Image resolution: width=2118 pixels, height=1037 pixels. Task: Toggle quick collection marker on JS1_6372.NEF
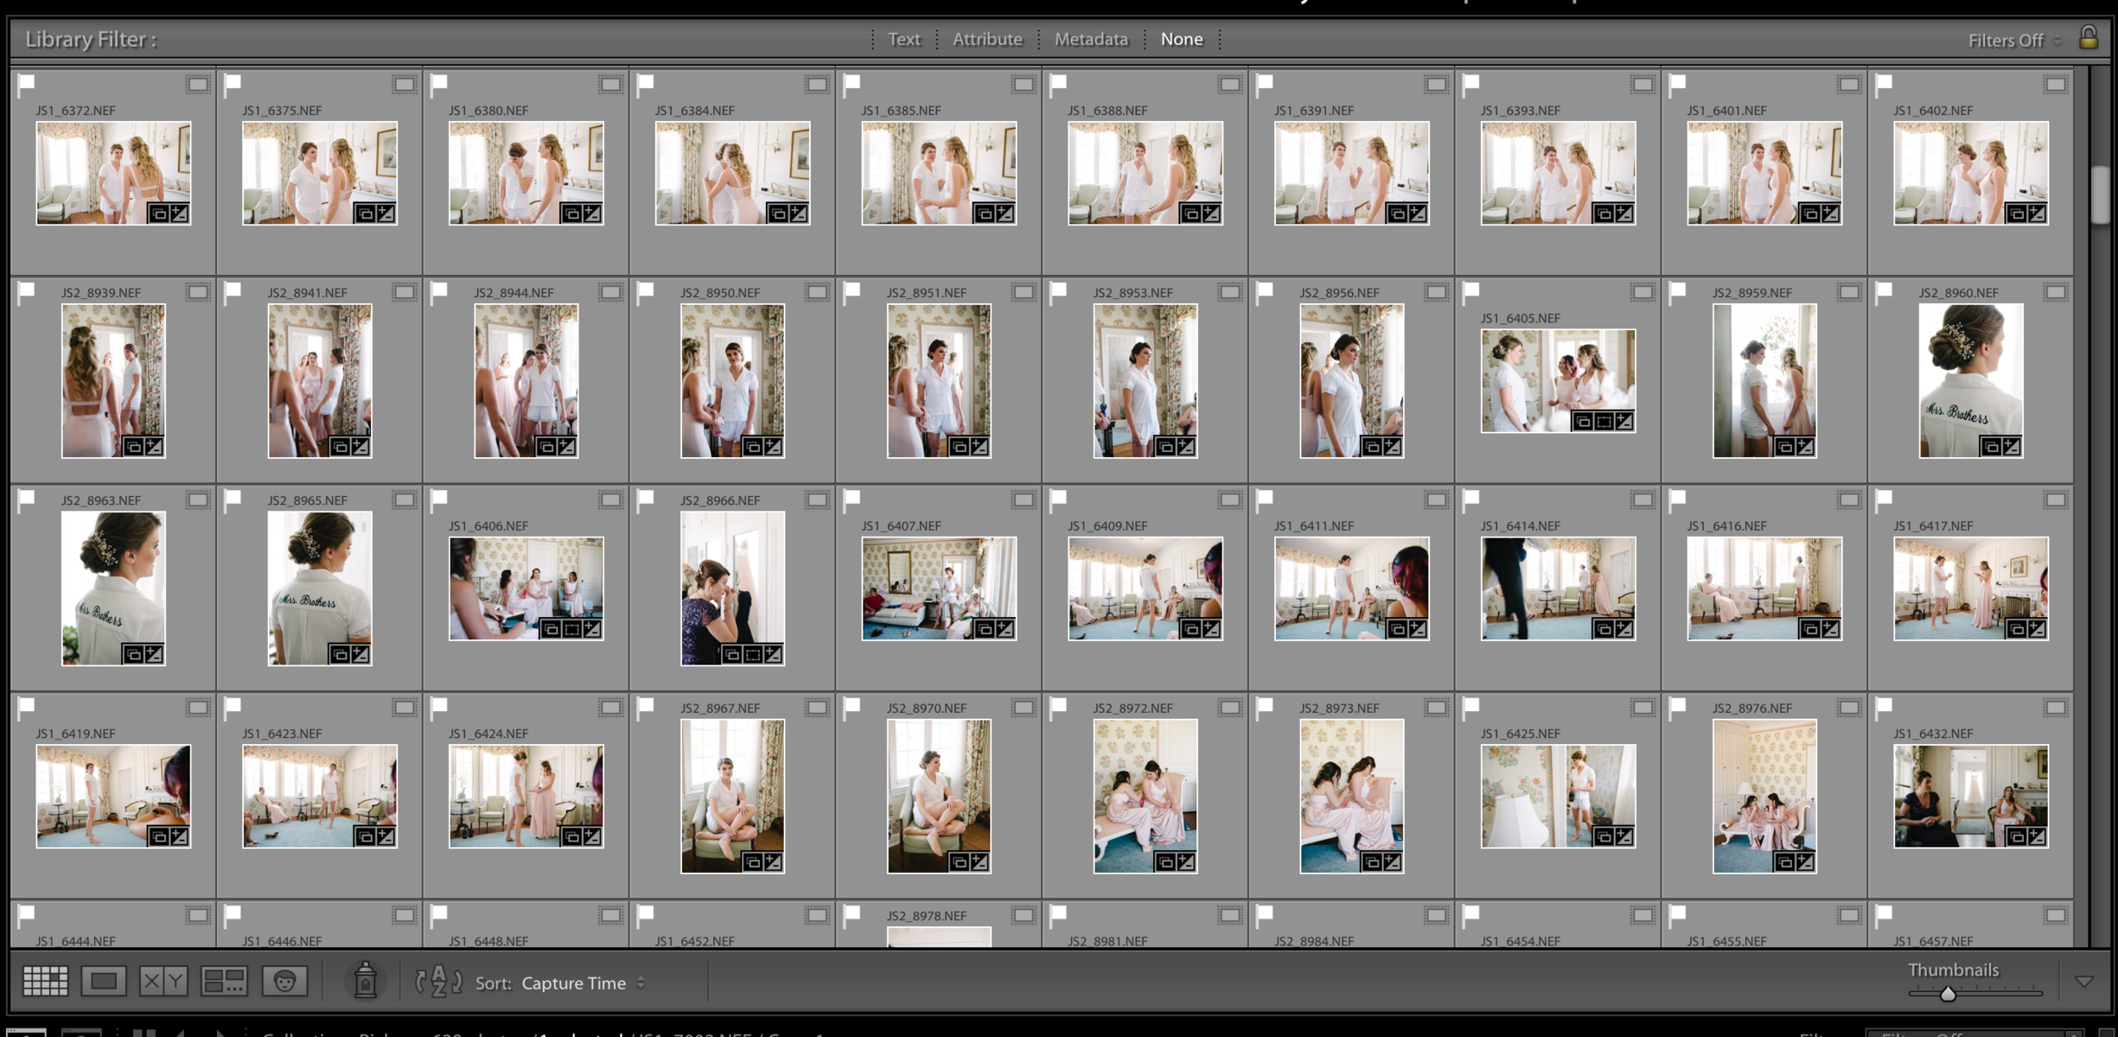(x=198, y=84)
